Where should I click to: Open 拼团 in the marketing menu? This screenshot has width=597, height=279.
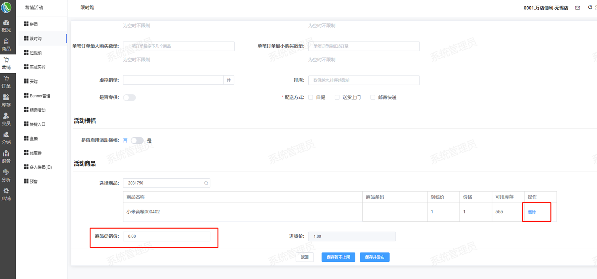(42, 24)
